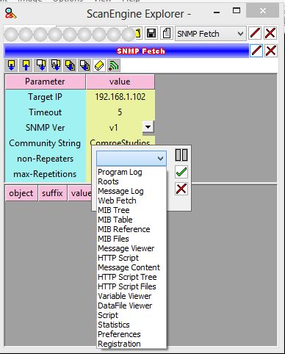
Task: Click the stacked boxes with double down arrows icon
Action: (x=55, y=65)
